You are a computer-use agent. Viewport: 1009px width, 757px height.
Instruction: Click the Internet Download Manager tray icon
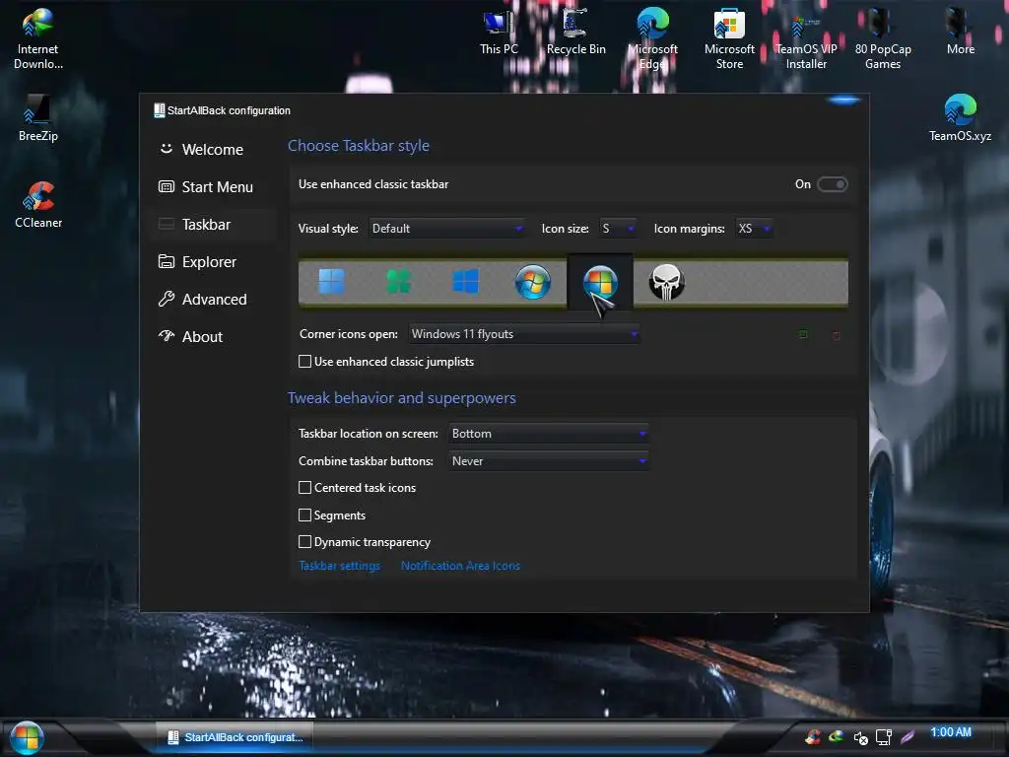836,737
